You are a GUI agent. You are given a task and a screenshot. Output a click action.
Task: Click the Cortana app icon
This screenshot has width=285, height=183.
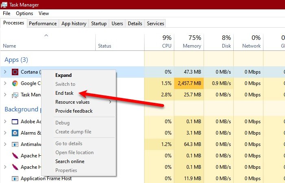click(x=15, y=72)
